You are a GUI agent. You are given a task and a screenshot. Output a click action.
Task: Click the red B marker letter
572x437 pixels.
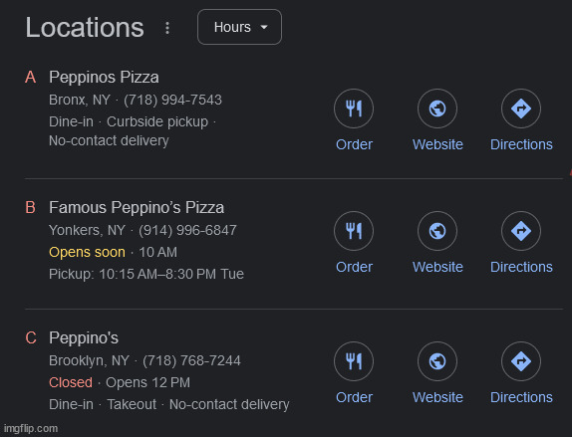click(x=31, y=207)
